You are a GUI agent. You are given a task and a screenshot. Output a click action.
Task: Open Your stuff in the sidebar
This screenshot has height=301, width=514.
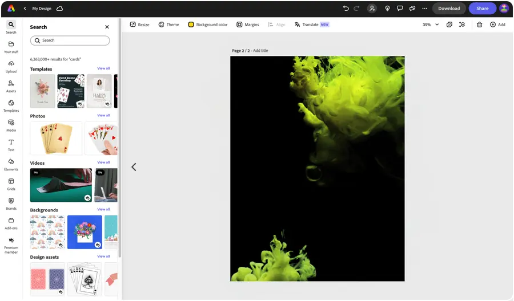click(11, 47)
